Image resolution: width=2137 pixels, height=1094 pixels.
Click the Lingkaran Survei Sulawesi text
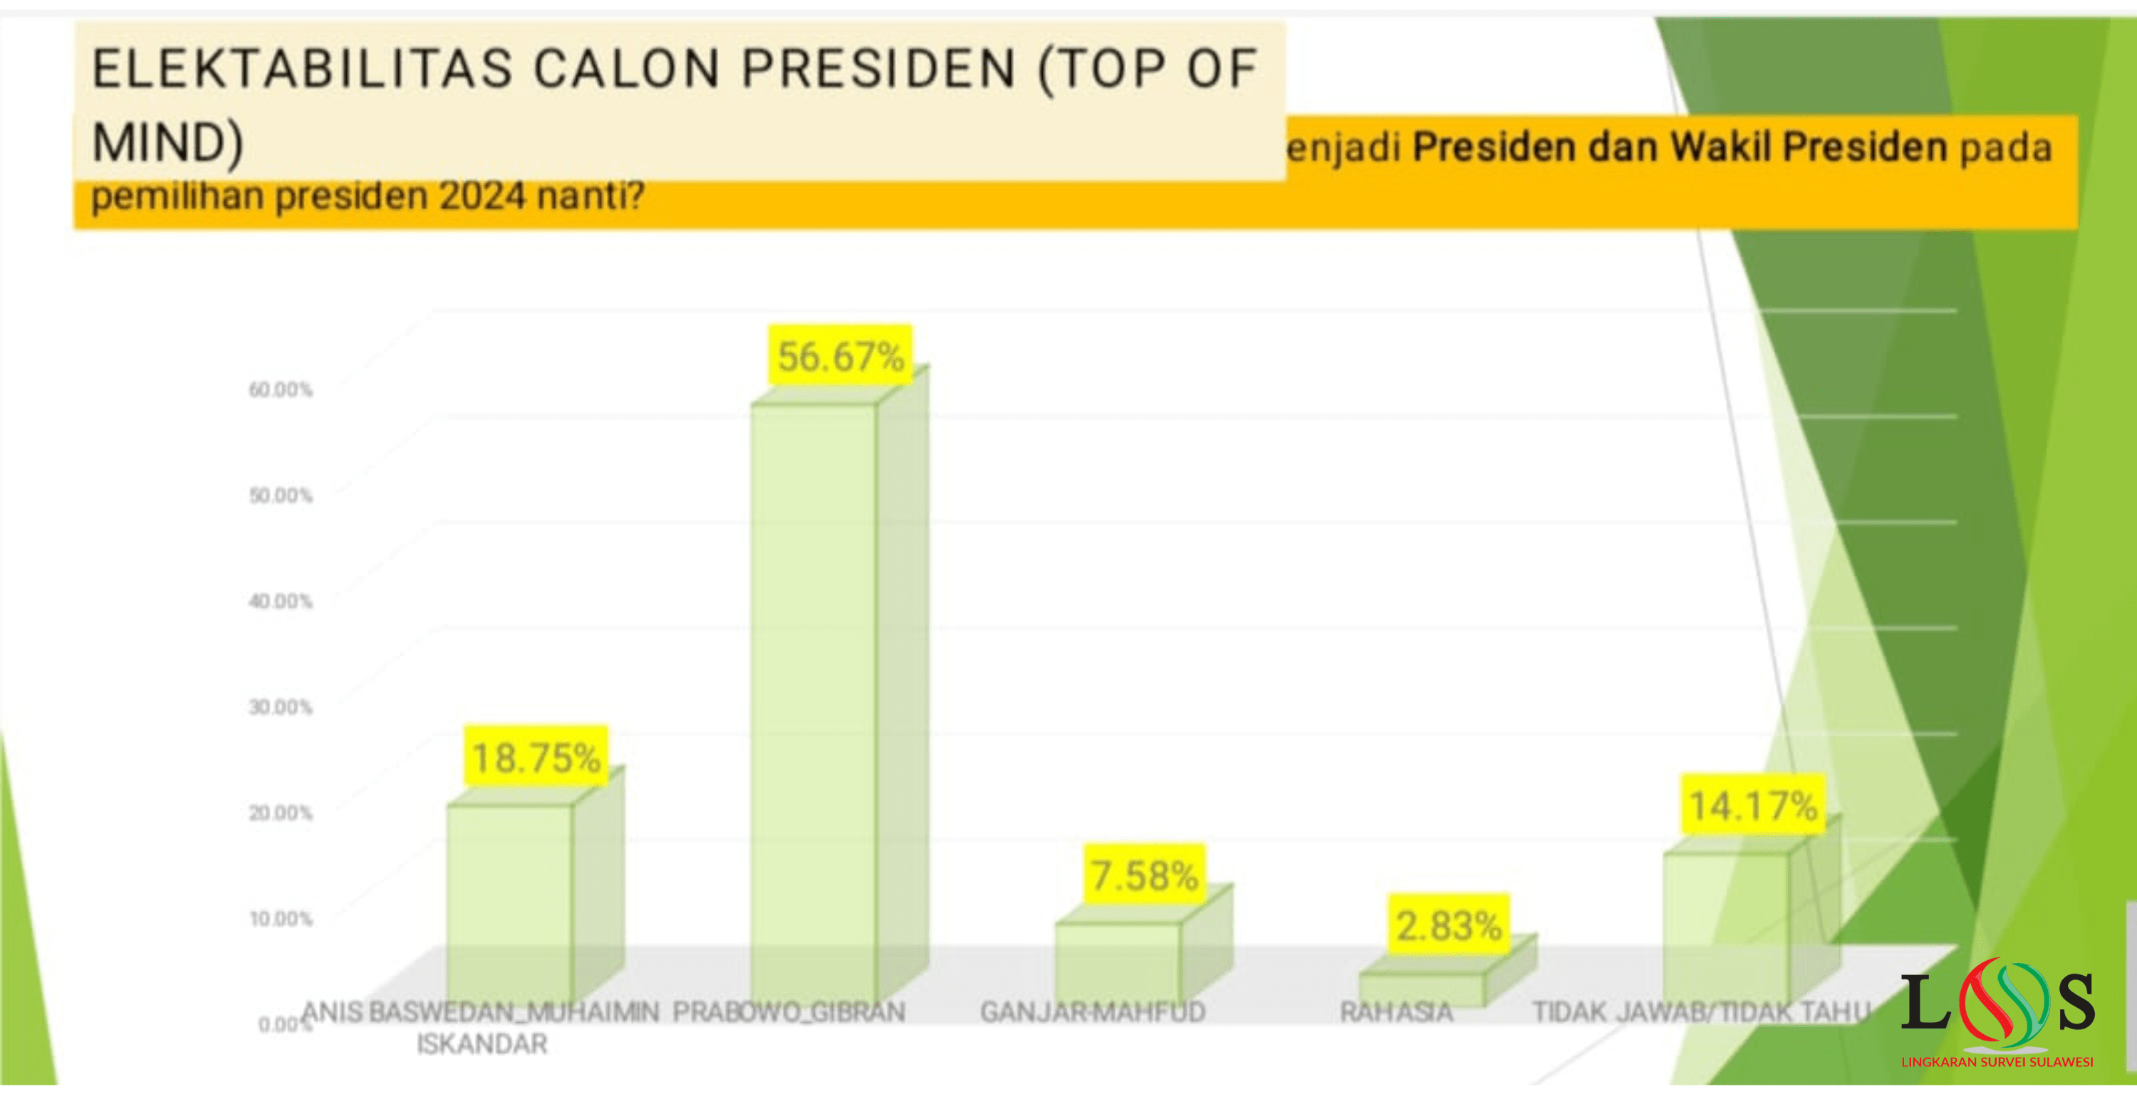(x=1997, y=1062)
